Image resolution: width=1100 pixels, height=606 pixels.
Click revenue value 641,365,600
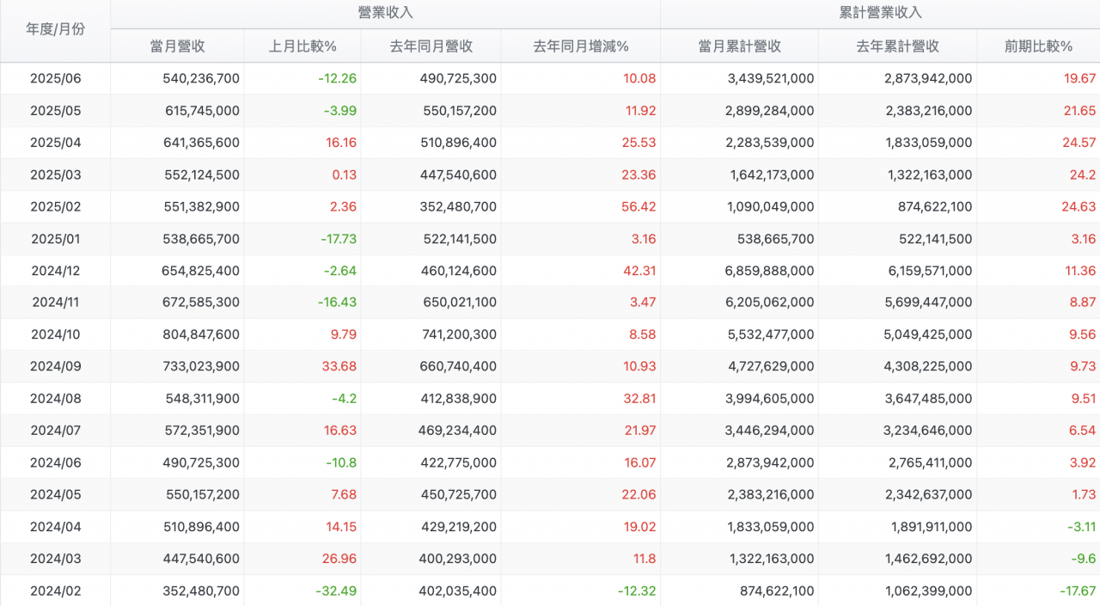201,143
